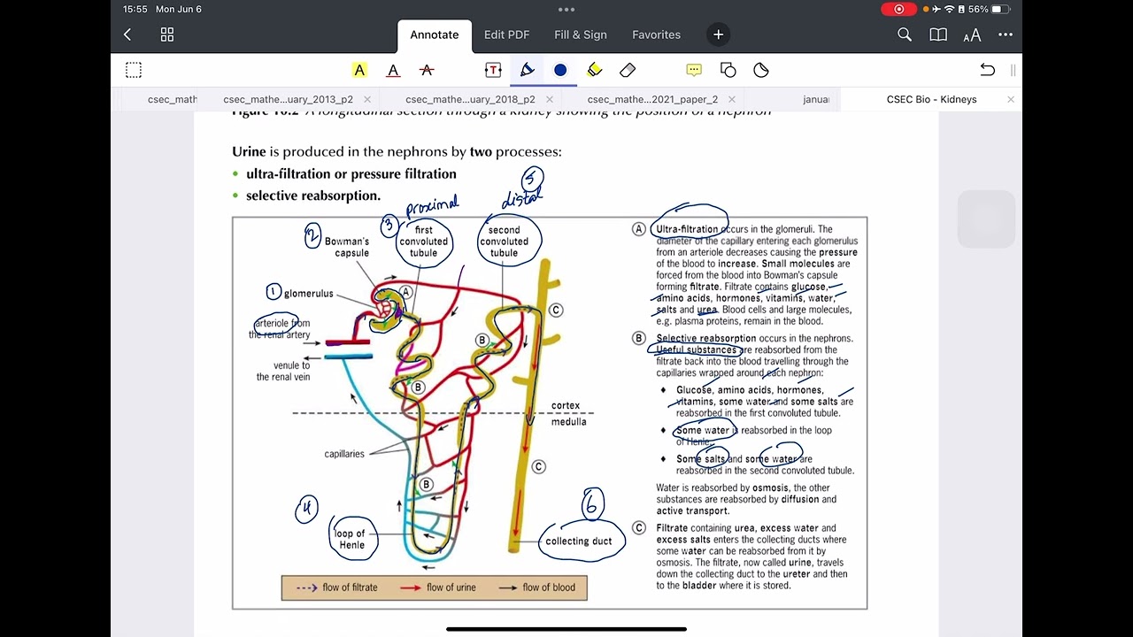1133x637 pixels.
Task: Switch to the januar document tab
Action: (815, 99)
